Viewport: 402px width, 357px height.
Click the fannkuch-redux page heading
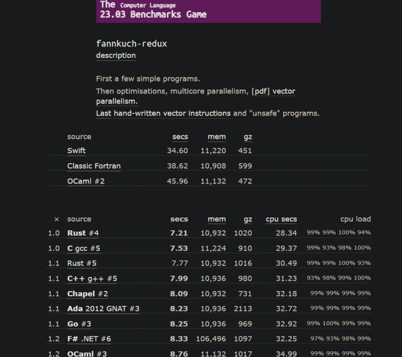pyautogui.click(x=131, y=43)
